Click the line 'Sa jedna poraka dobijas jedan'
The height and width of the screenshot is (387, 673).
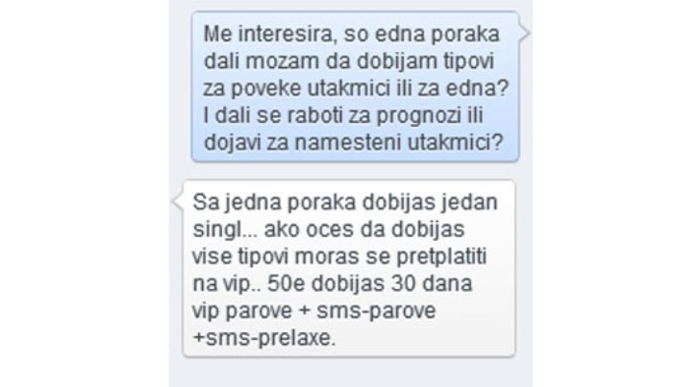pos(345,202)
